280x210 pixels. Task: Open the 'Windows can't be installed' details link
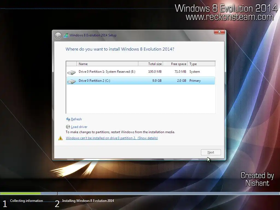(112, 138)
